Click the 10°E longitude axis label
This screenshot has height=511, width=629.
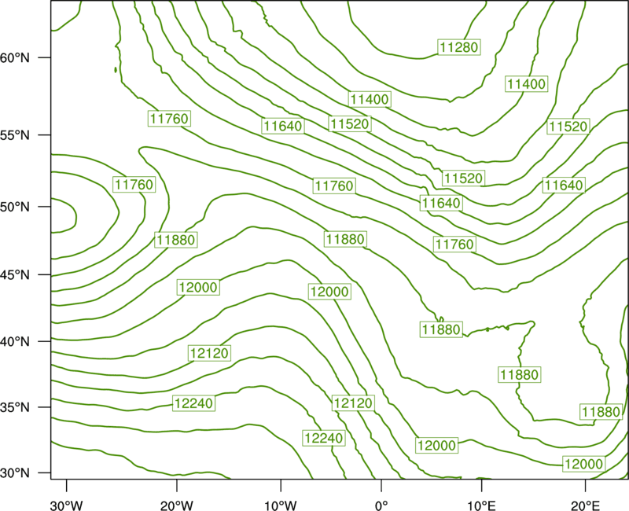481,505
